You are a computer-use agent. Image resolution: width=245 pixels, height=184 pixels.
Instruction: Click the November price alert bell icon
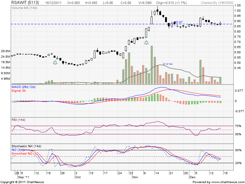click(146, 43)
